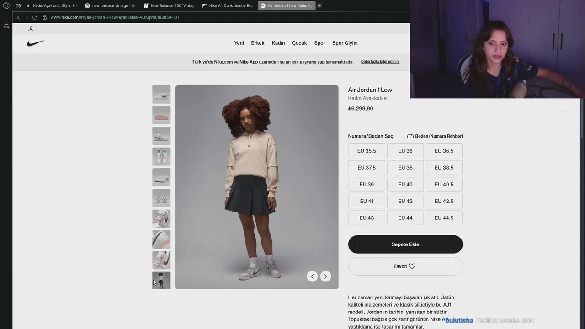Switch to New Balance 550 Vintage tab
The image size is (585, 329).
point(169,5)
